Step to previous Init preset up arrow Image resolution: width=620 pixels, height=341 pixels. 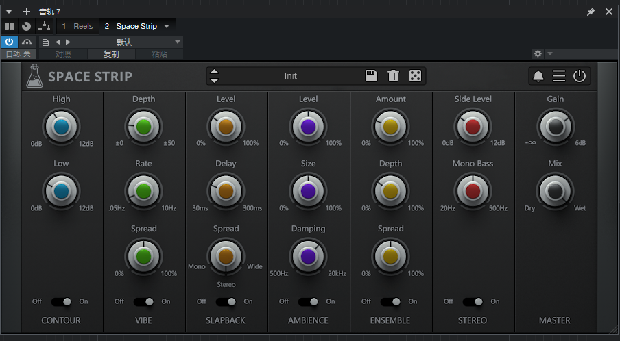(x=214, y=71)
